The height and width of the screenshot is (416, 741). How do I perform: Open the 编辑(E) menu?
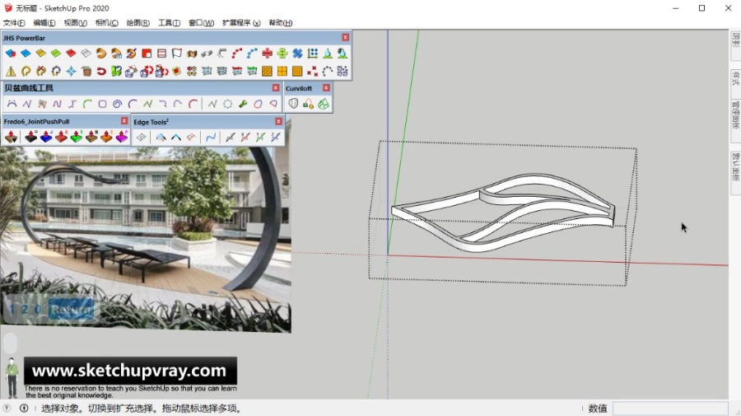[44, 23]
